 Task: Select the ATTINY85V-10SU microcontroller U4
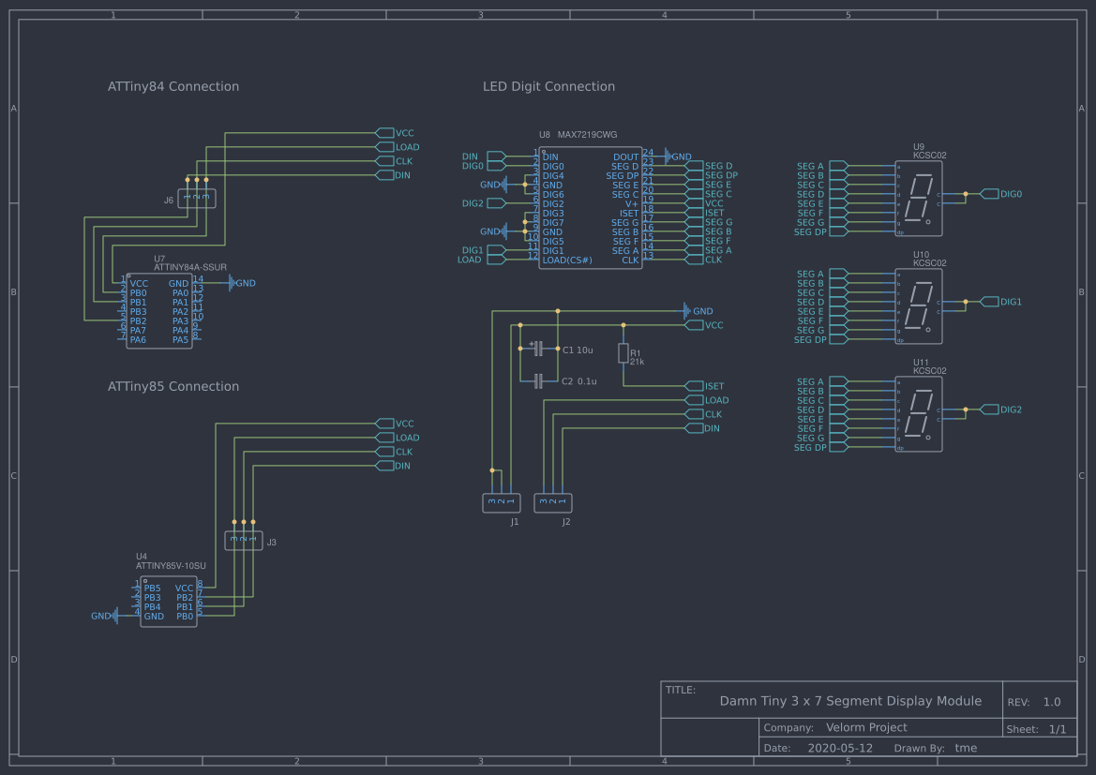click(x=169, y=602)
